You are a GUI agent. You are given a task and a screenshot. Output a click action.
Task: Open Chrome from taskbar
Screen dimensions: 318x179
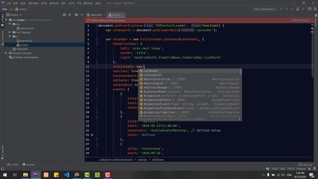pyautogui.click(x=77, y=175)
